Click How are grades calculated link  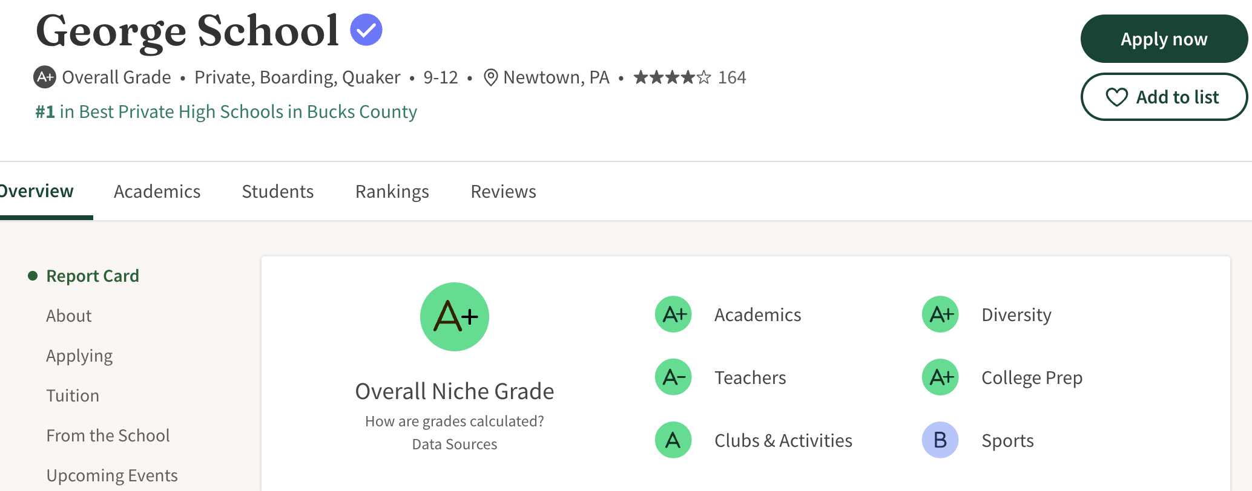(x=455, y=421)
